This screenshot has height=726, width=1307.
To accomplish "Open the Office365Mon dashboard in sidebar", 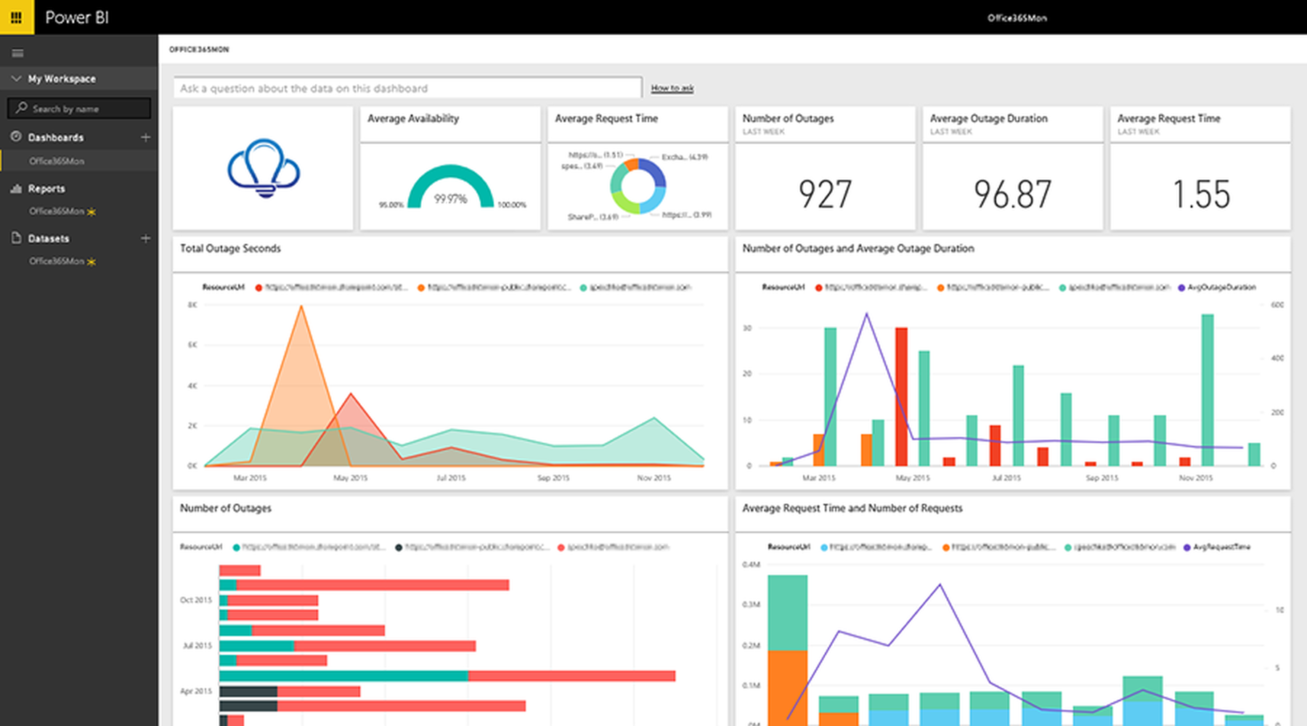I will pos(57,161).
